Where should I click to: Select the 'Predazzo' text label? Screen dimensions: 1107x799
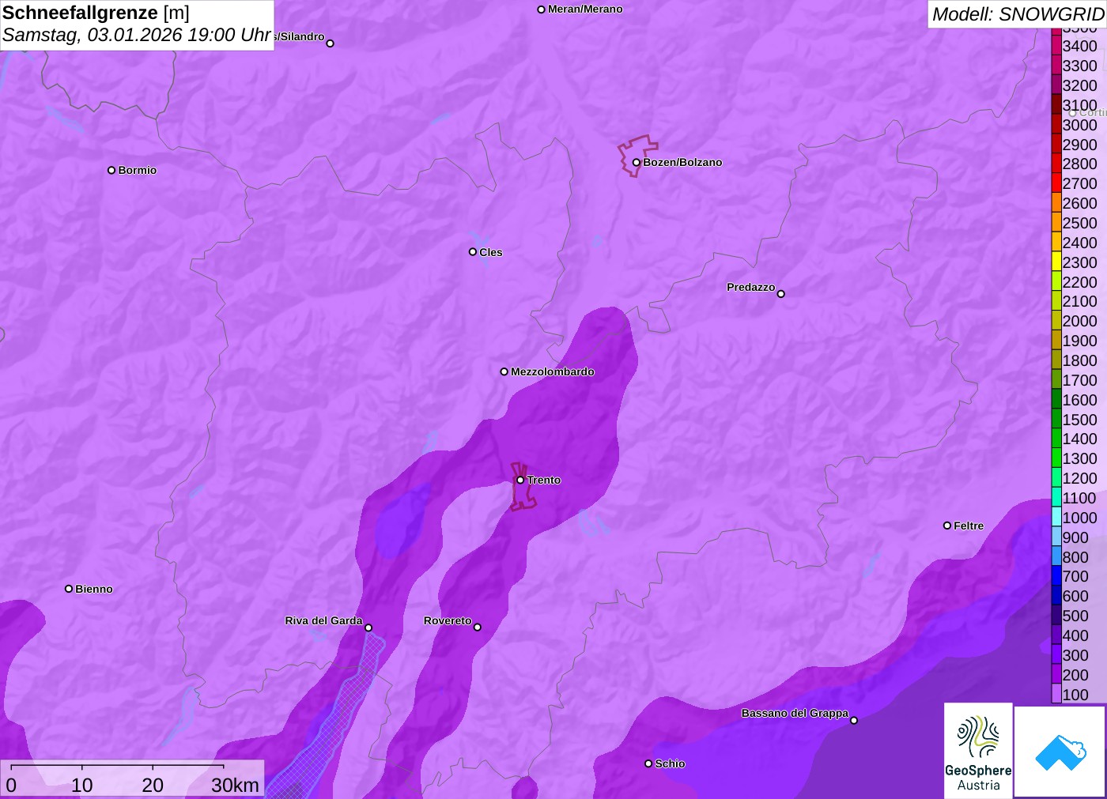pos(751,287)
